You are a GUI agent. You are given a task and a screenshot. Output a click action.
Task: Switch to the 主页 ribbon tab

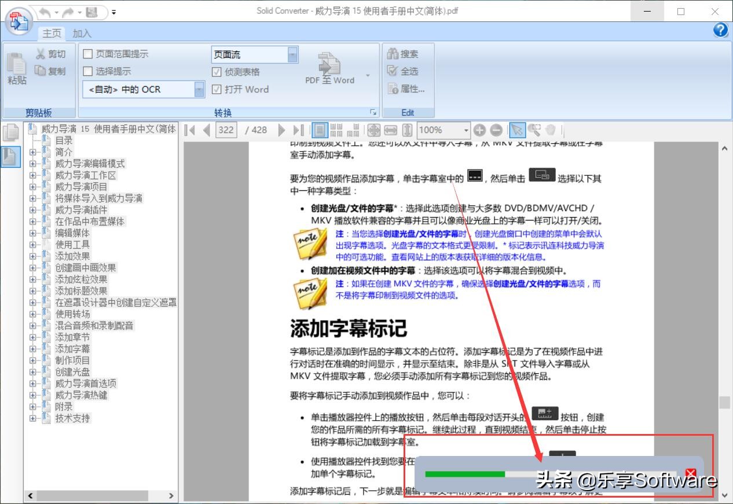point(52,34)
